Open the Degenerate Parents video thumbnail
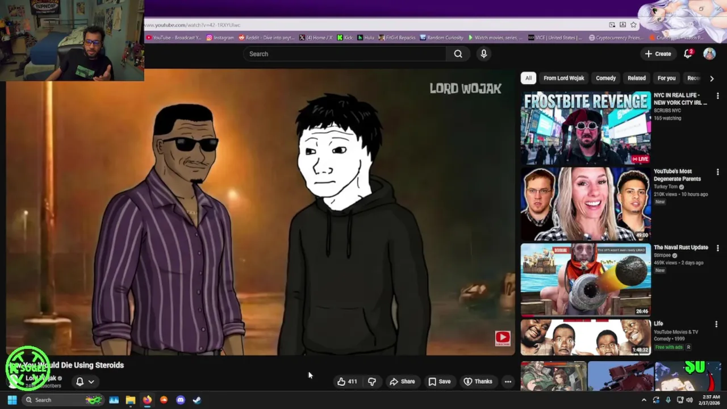Image resolution: width=727 pixels, height=409 pixels. [x=586, y=204]
